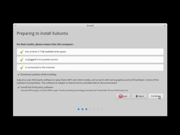
Task: Close the Install window
Action: (165, 26)
